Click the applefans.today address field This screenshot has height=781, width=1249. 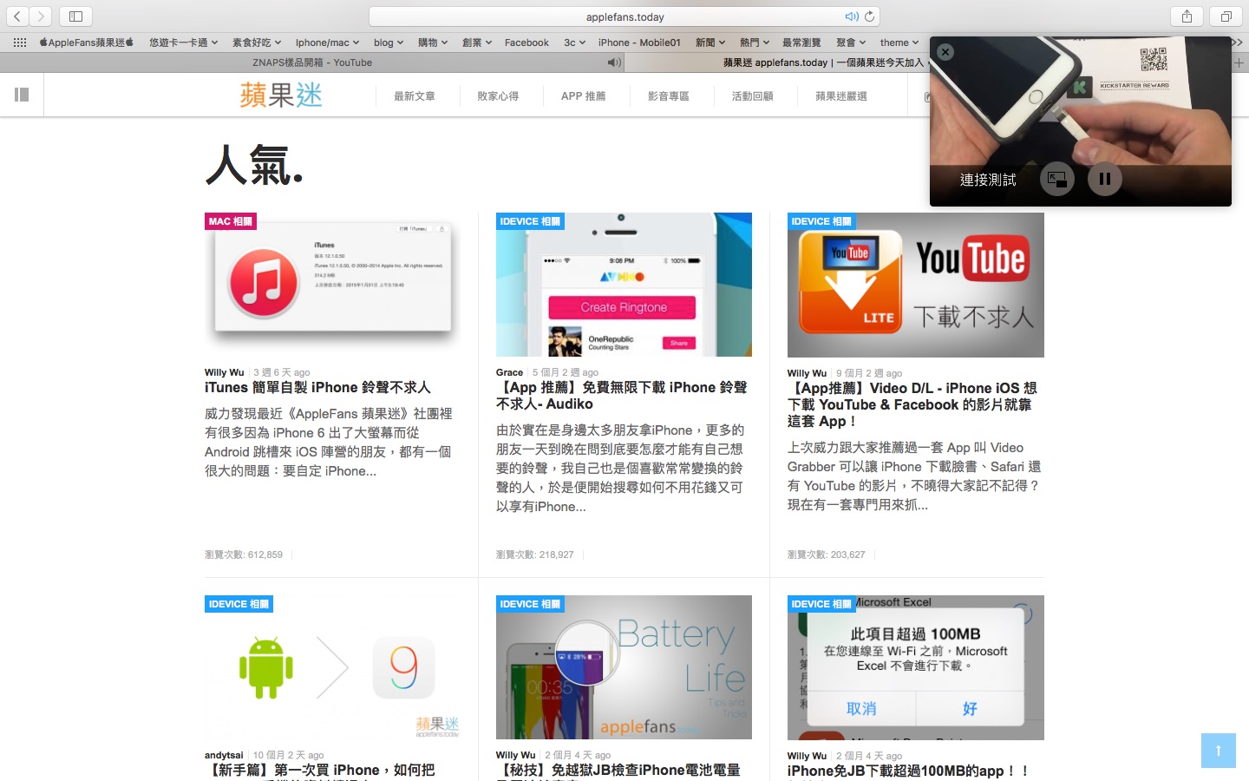(624, 16)
